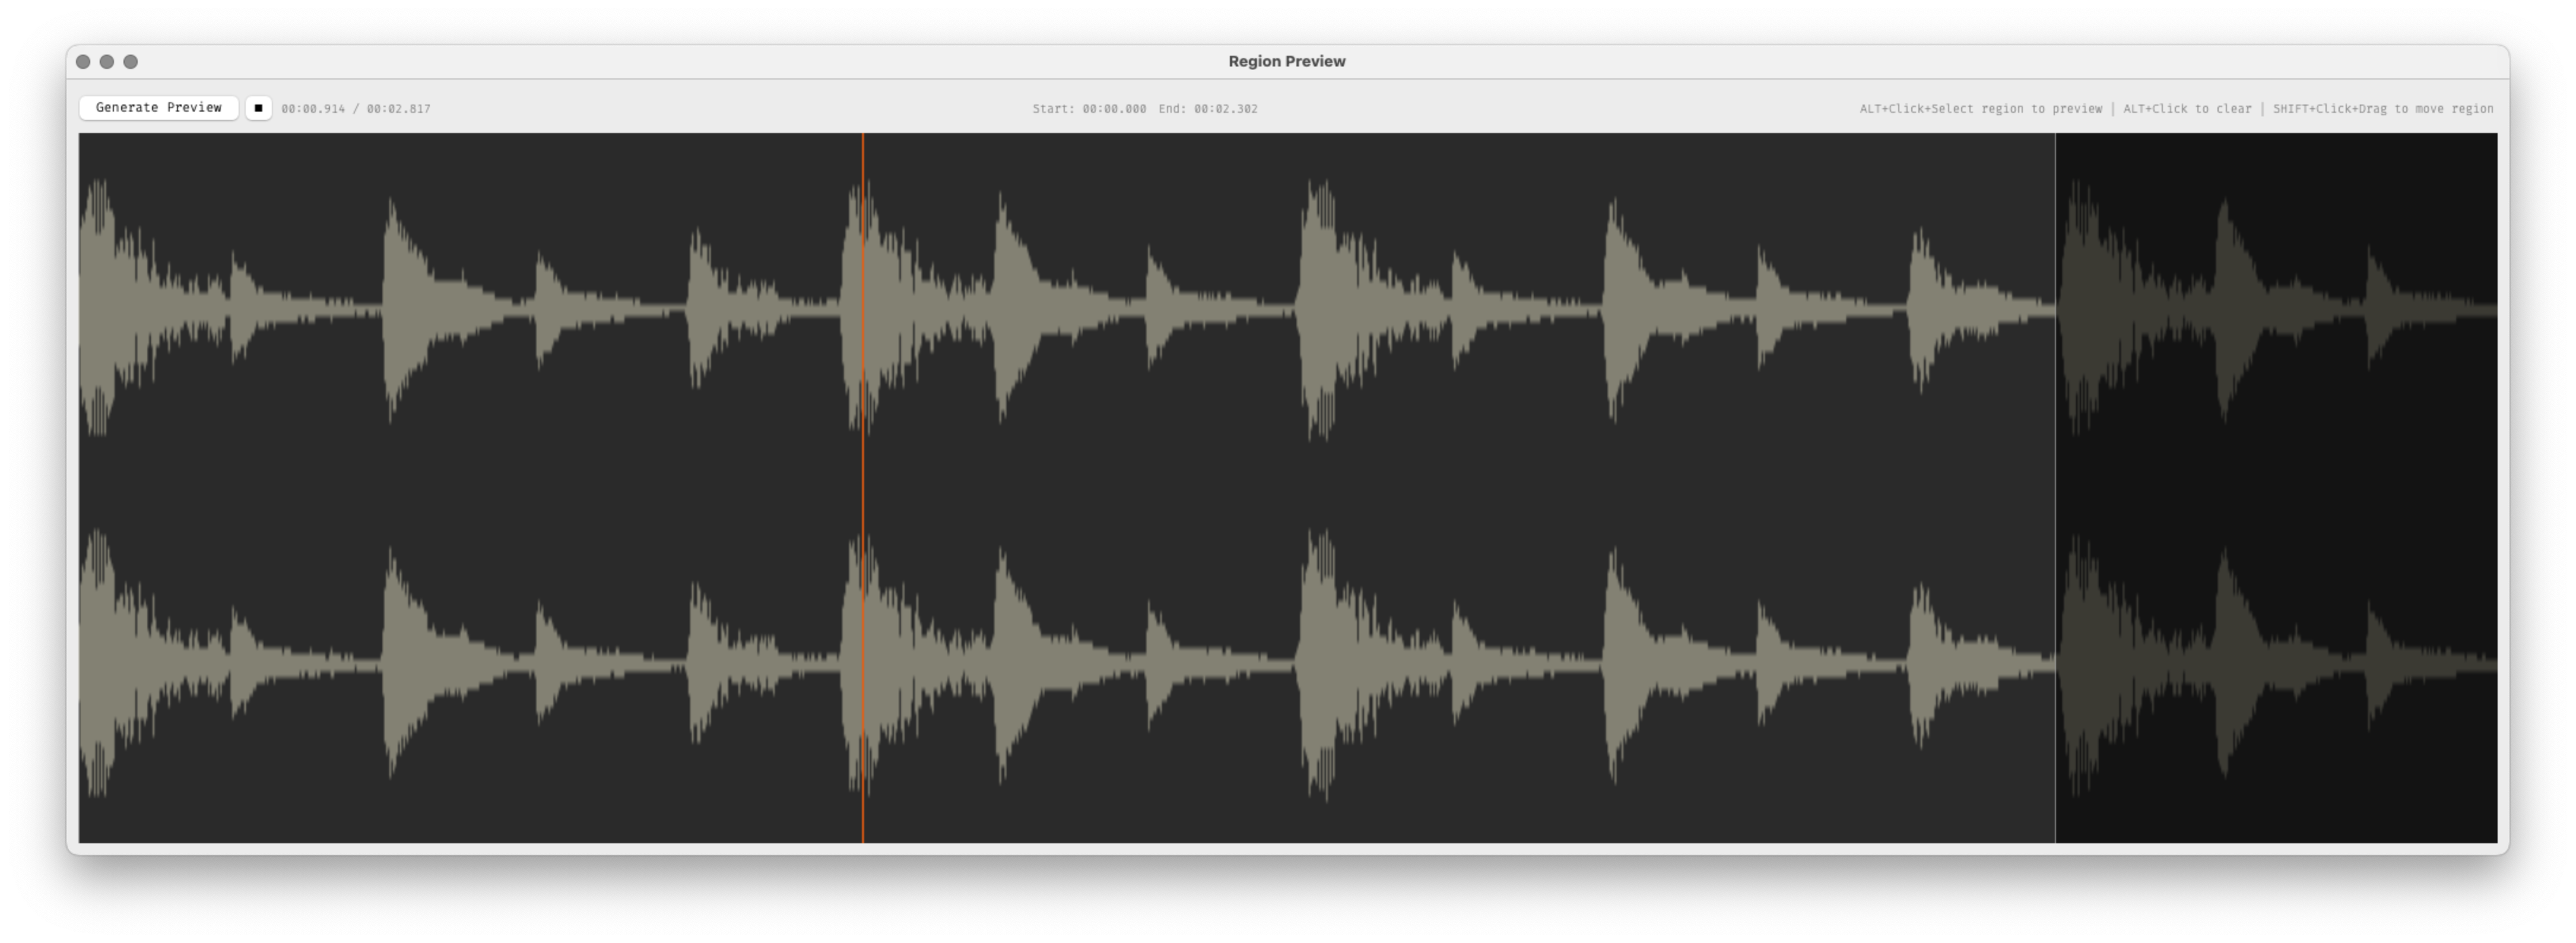The image size is (2576, 943).
Task: Click the orange playhead line
Action: tap(863, 480)
